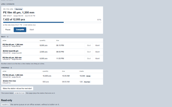Click the 'Another order is on the line' note
The height and width of the screenshot is (107, 172).
click(23, 64)
